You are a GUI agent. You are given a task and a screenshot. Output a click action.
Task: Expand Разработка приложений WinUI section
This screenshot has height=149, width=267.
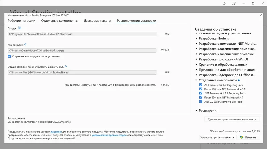point(196,59)
